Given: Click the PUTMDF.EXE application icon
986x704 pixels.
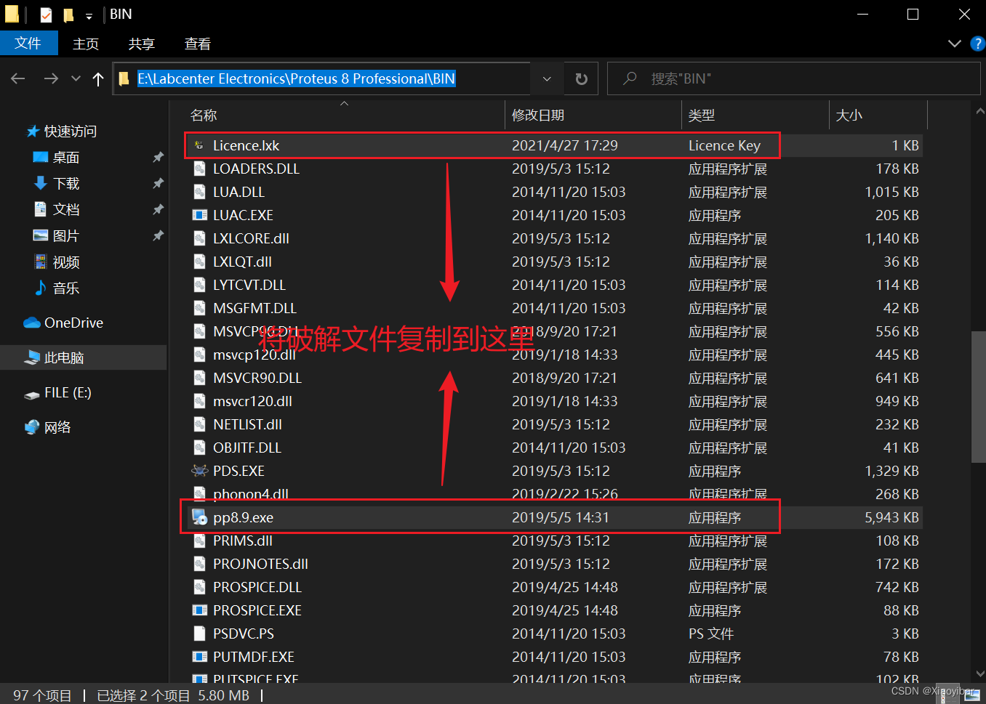Looking at the screenshot, I should tap(199, 657).
